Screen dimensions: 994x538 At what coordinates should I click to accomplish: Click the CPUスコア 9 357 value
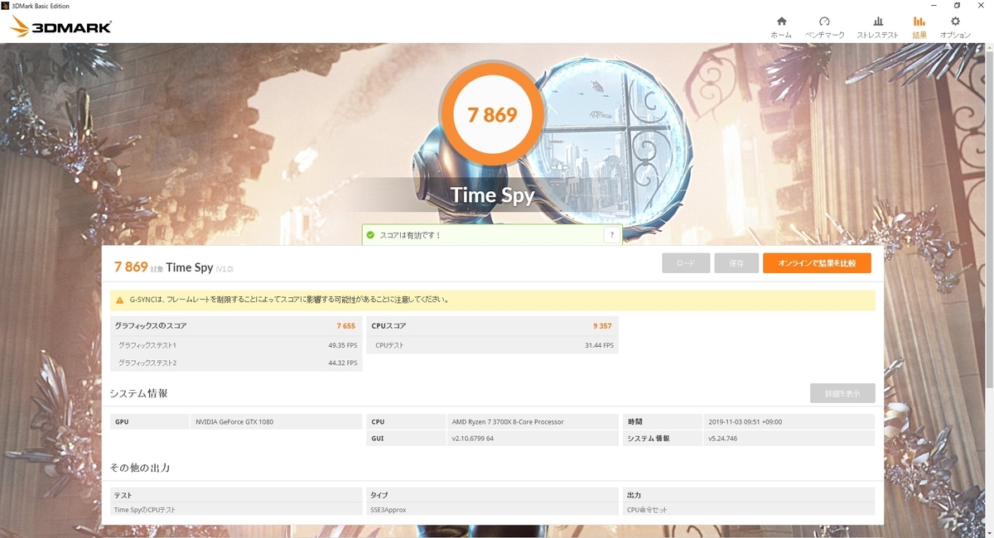pyautogui.click(x=602, y=326)
